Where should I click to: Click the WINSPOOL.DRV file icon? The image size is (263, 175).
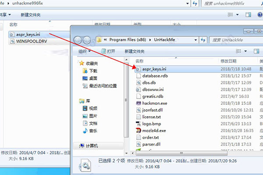coord(13,41)
